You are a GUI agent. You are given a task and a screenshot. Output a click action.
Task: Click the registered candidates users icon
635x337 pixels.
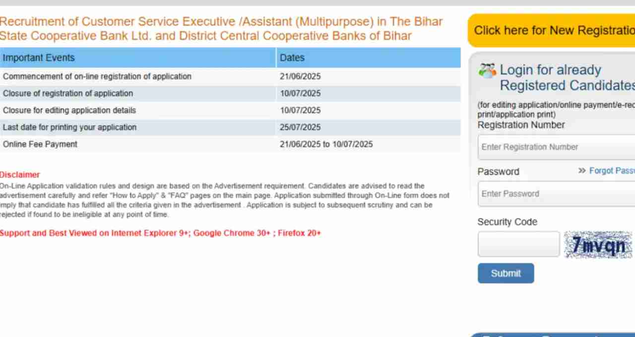pyautogui.click(x=487, y=70)
